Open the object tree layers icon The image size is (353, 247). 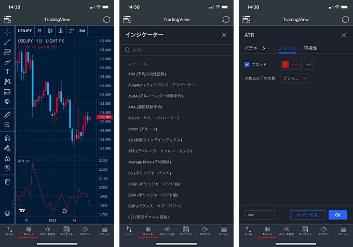tap(7, 213)
